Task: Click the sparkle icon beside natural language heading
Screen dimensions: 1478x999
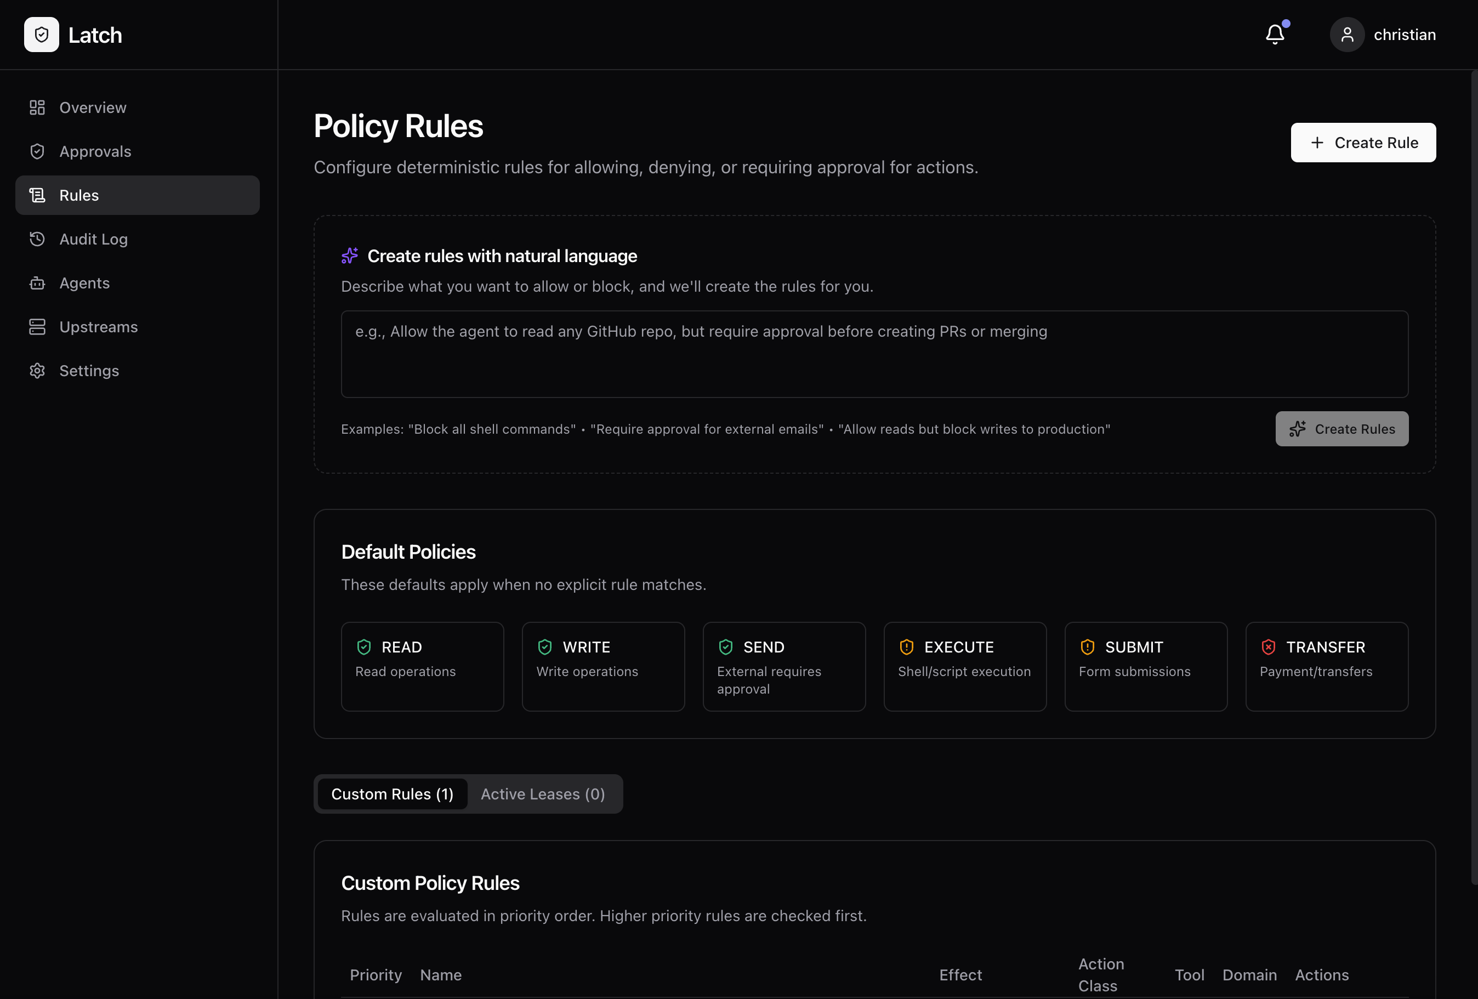Action: [x=350, y=256]
